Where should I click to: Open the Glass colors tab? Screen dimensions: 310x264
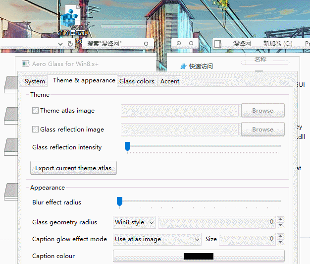tap(137, 81)
